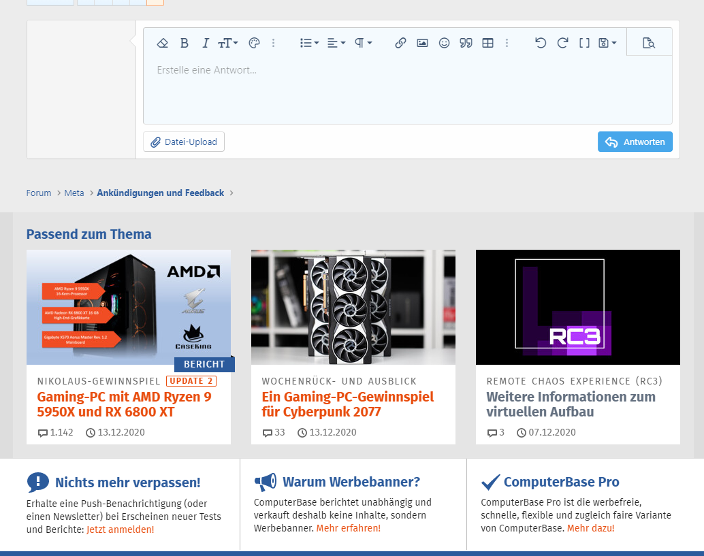Open the font size dropdown

click(x=228, y=43)
